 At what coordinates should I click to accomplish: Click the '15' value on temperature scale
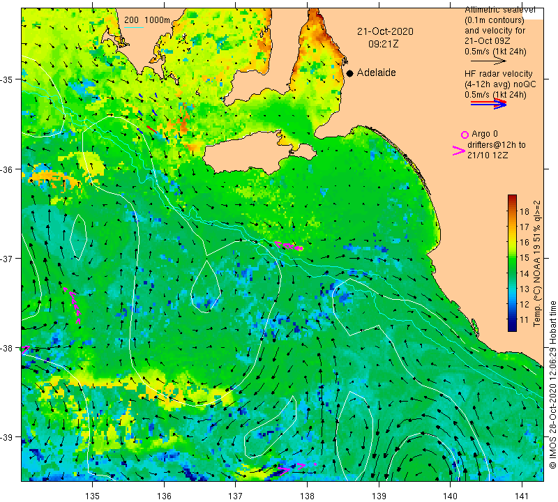[x=525, y=257]
